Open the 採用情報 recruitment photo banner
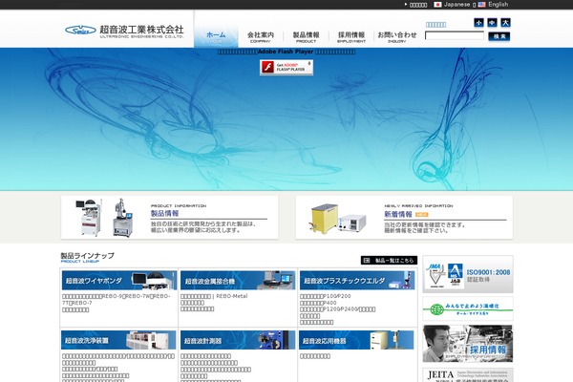 pyautogui.click(x=468, y=344)
